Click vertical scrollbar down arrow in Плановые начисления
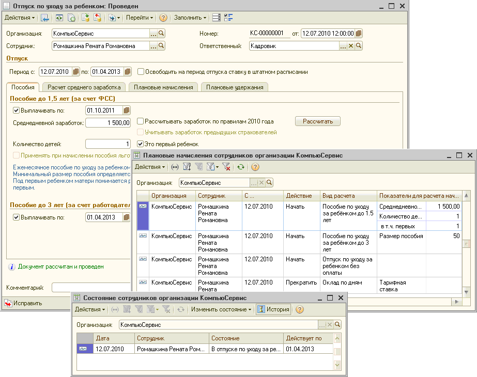 (x=466, y=292)
